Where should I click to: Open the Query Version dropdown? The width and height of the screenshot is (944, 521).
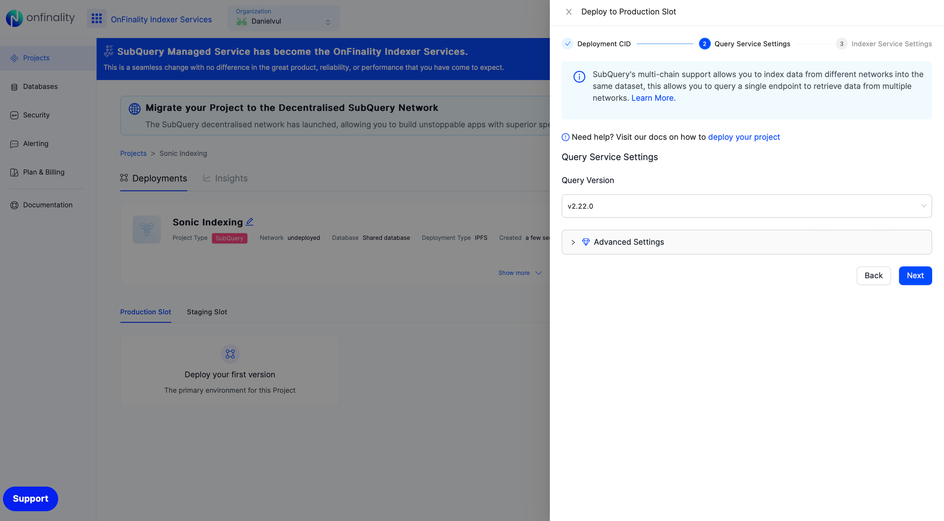coord(746,206)
